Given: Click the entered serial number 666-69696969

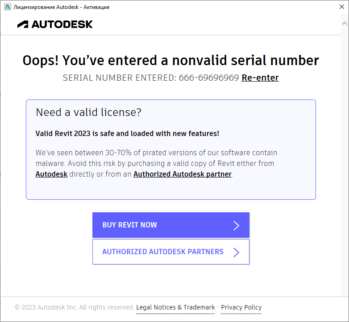Looking at the screenshot, I should [x=209, y=78].
